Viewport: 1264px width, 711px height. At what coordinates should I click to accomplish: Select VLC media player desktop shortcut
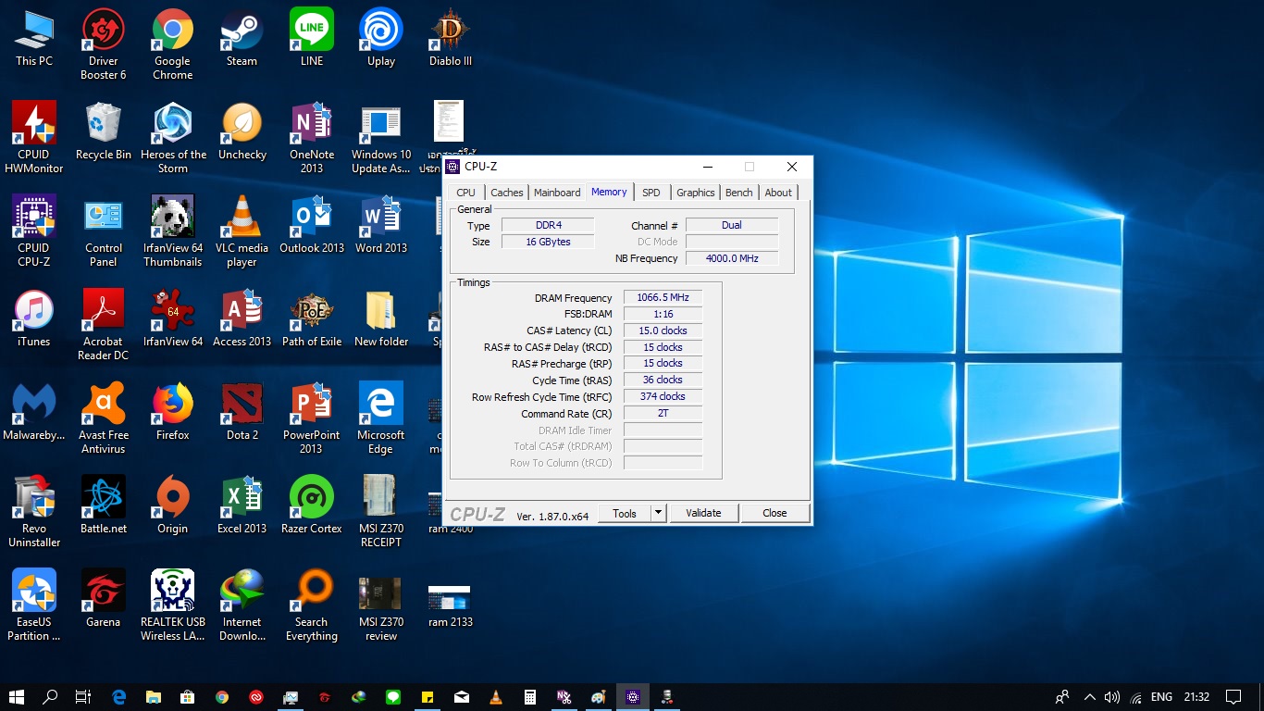(242, 231)
